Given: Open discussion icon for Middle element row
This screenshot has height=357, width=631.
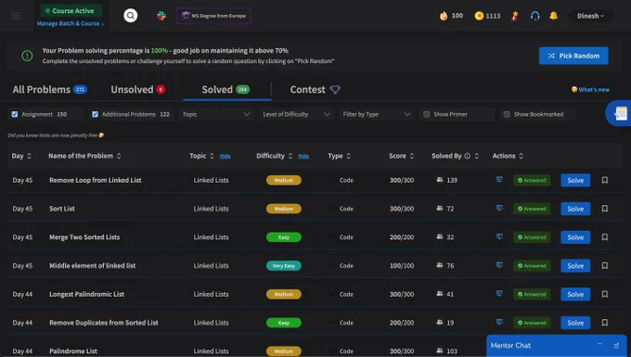Looking at the screenshot, I should coord(499,265).
